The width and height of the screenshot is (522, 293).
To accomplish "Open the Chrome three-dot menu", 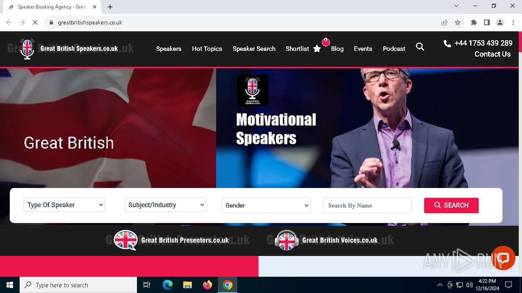I will pyautogui.click(x=513, y=22).
